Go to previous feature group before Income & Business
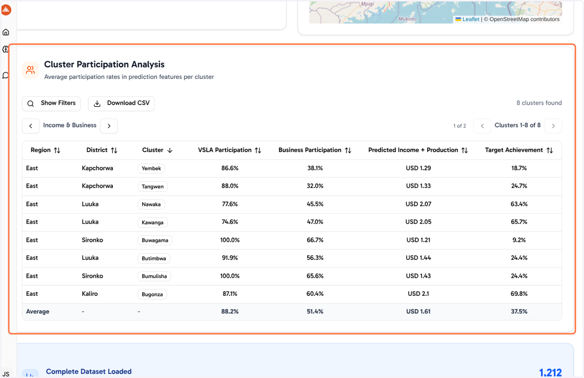Image resolution: width=584 pixels, height=378 pixels. pyautogui.click(x=31, y=126)
